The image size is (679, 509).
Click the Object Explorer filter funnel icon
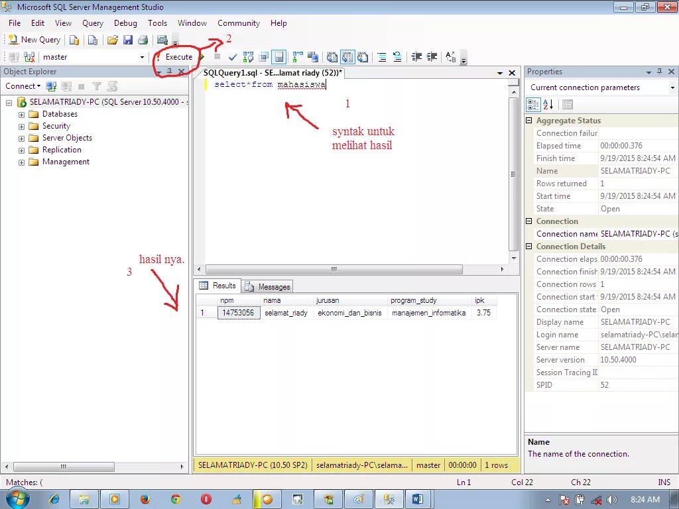pyautogui.click(x=97, y=86)
